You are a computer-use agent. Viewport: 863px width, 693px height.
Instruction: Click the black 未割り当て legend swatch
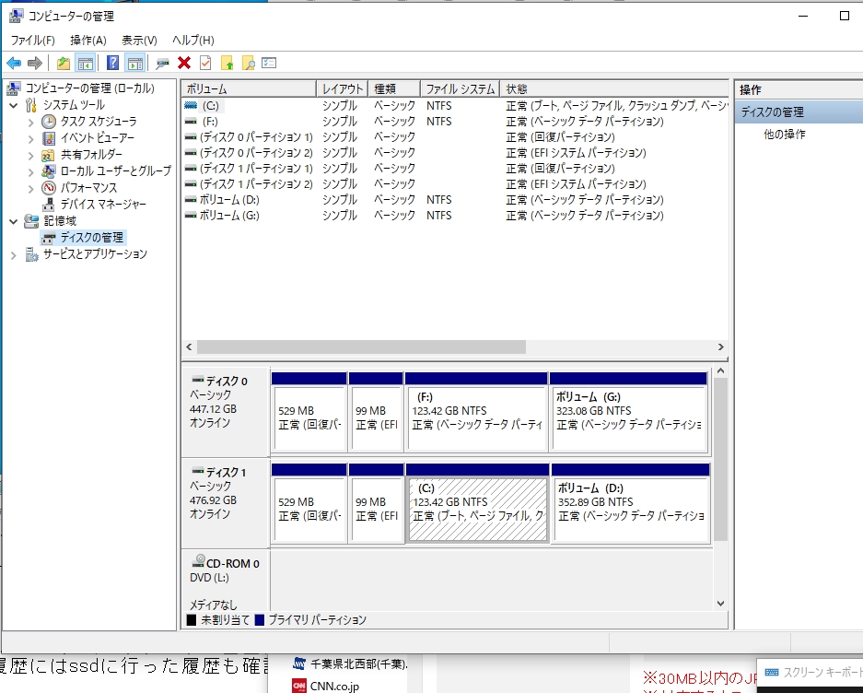click(x=192, y=619)
